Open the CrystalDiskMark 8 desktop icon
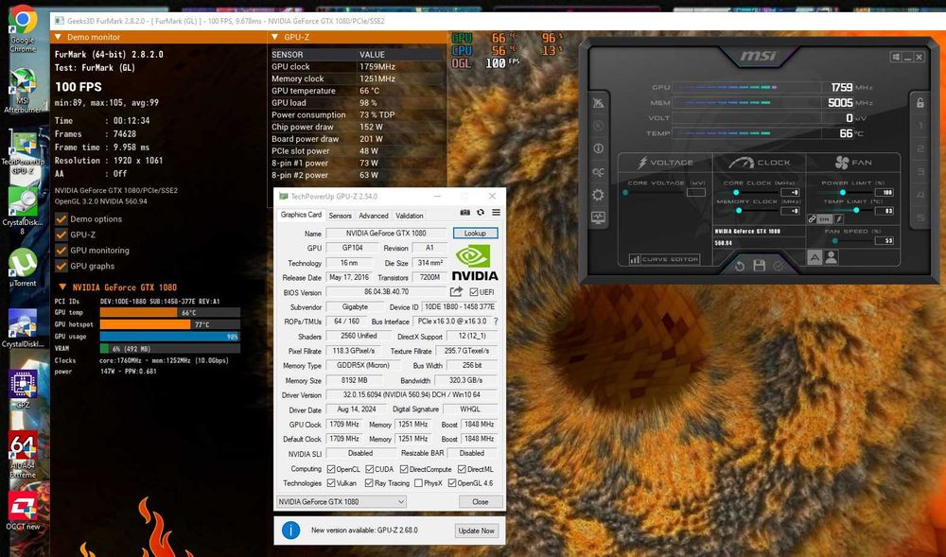This screenshot has width=946, height=557. (x=23, y=209)
